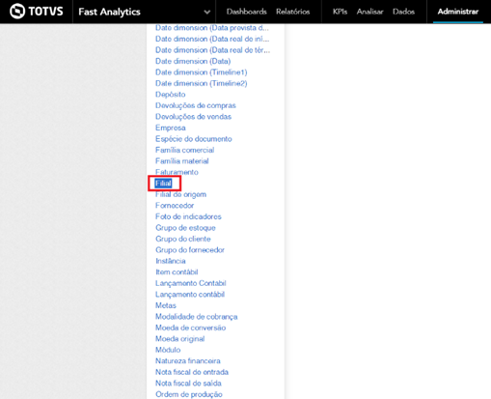Select the Depósito entry
Image resolution: width=491 pixels, height=399 pixels.
171,95
